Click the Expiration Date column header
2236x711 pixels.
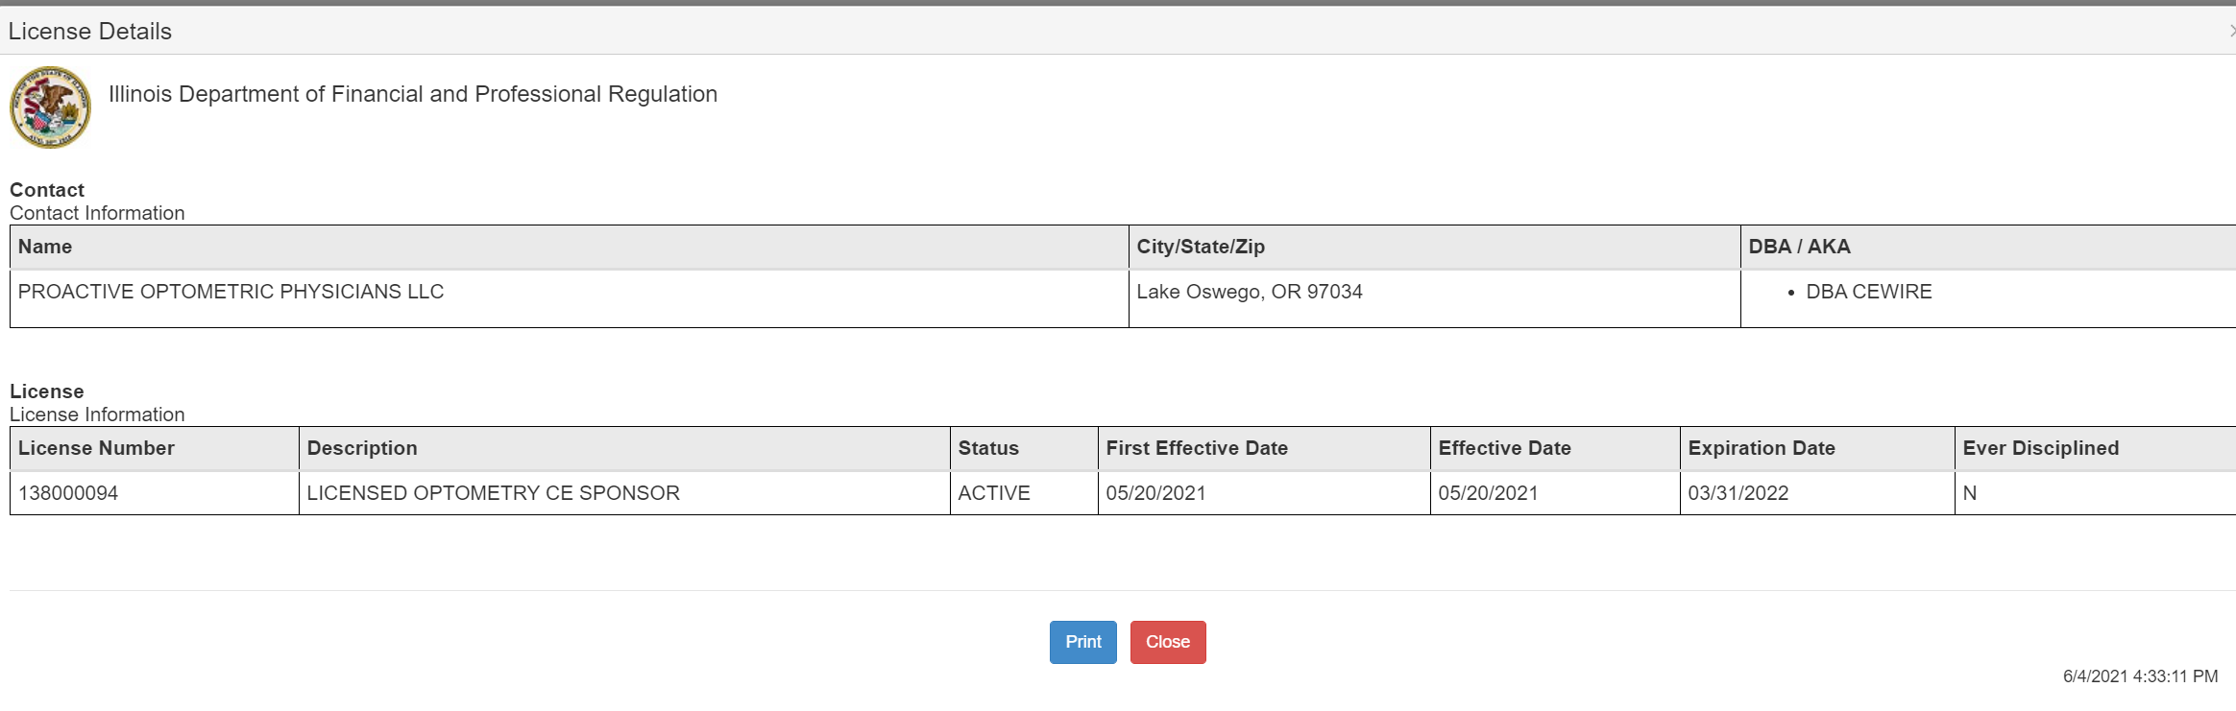pos(1817,448)
